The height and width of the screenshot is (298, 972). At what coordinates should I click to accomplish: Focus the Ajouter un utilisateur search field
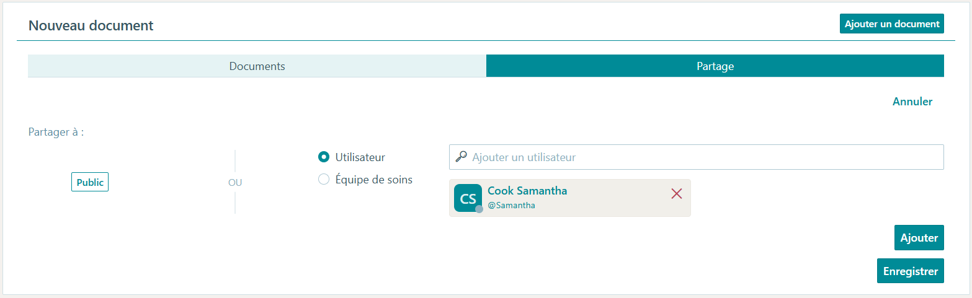pos(697,157)
